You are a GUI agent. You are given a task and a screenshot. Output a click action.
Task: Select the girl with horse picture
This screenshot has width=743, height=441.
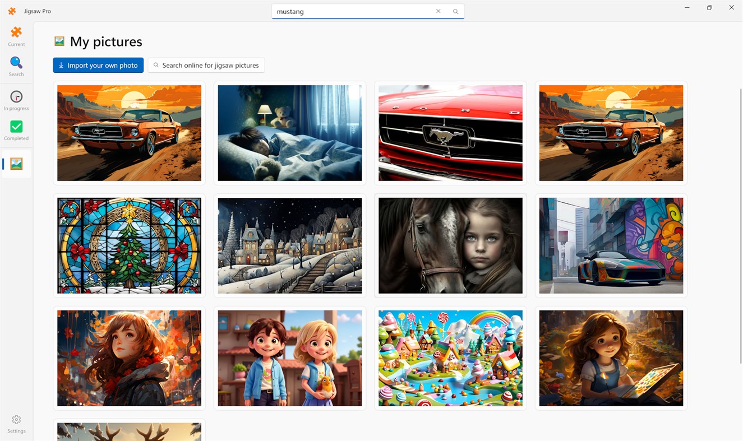point(450,245)
